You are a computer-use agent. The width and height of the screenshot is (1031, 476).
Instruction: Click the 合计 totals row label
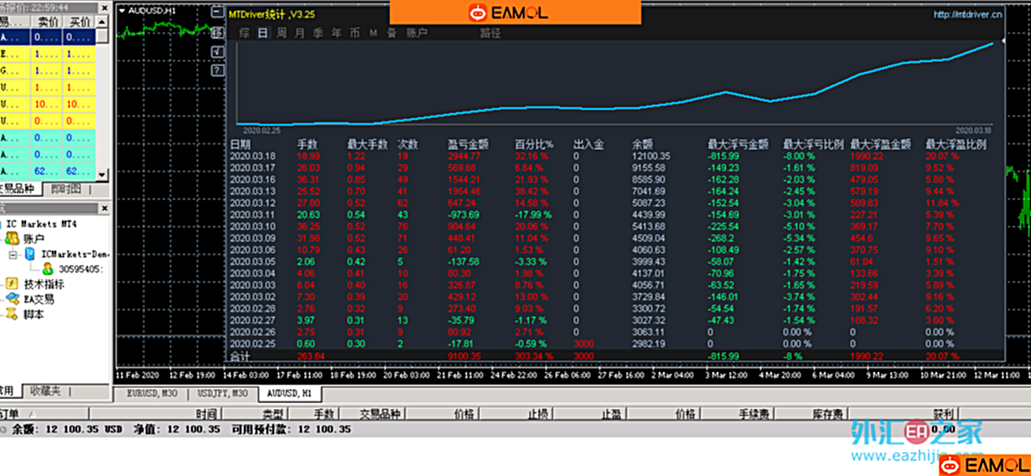click(240, 355)
